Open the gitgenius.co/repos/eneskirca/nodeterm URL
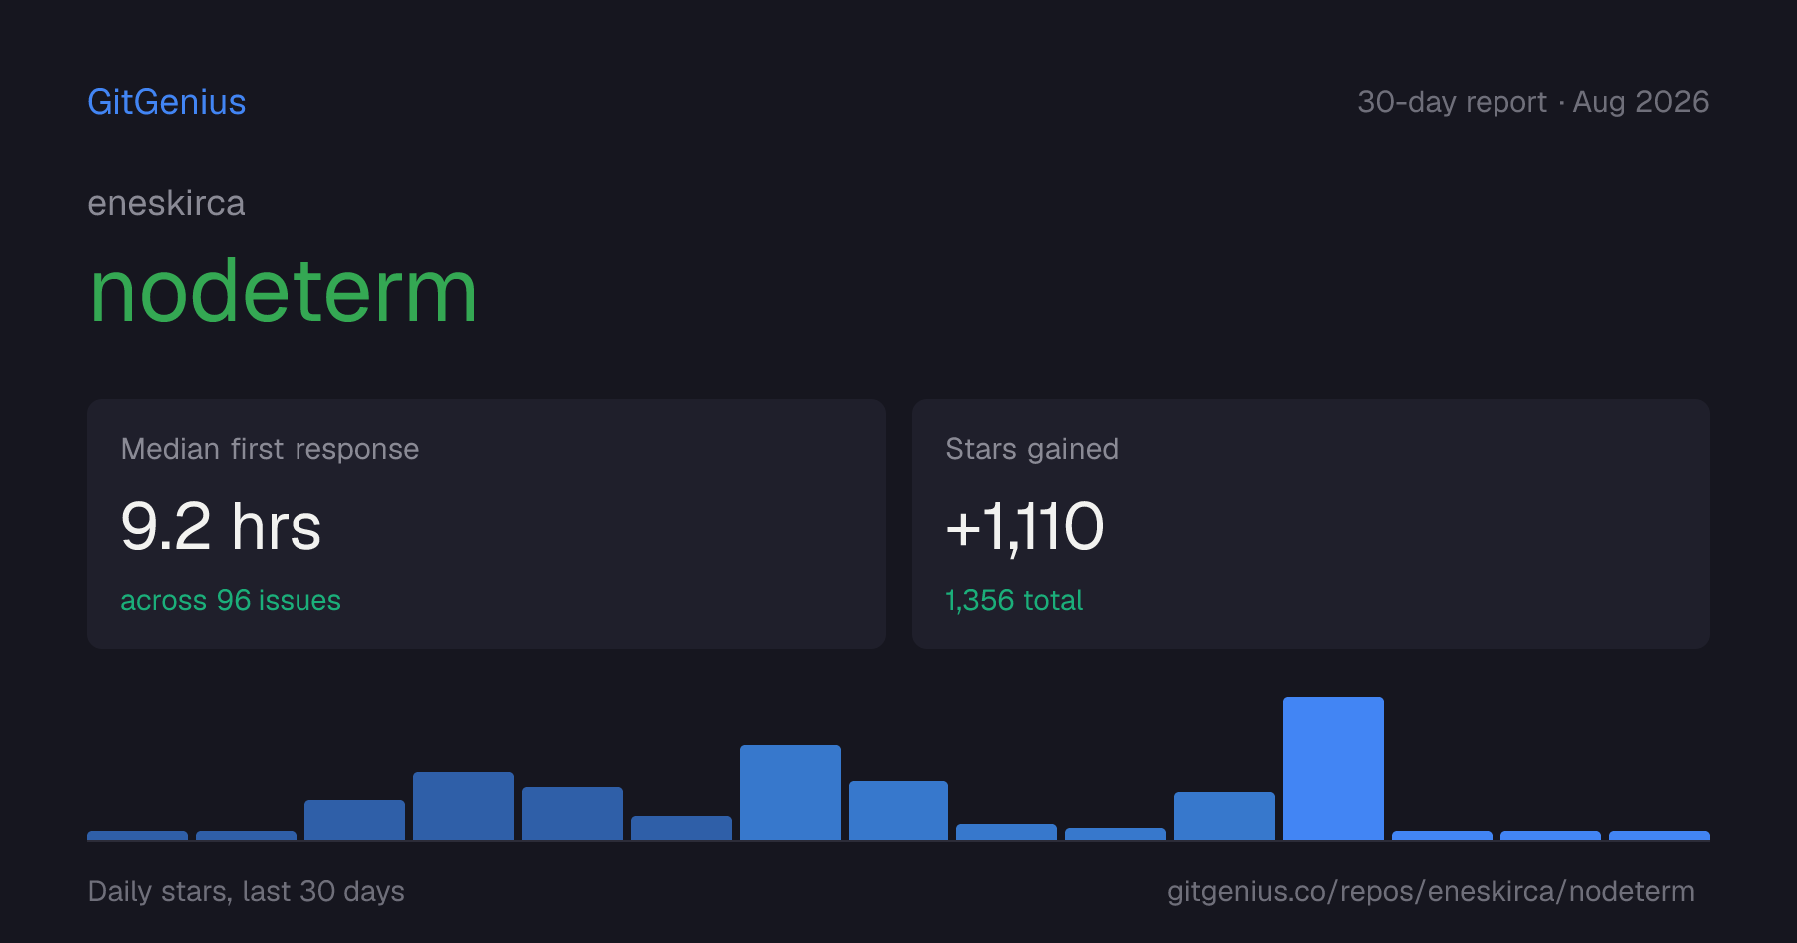Viewport: 1797px width, 943px height. 1431,891
